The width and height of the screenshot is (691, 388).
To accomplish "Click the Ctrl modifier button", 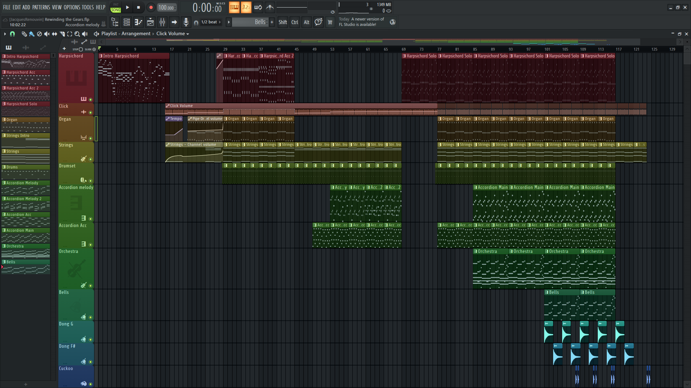I will coord(295,22).
